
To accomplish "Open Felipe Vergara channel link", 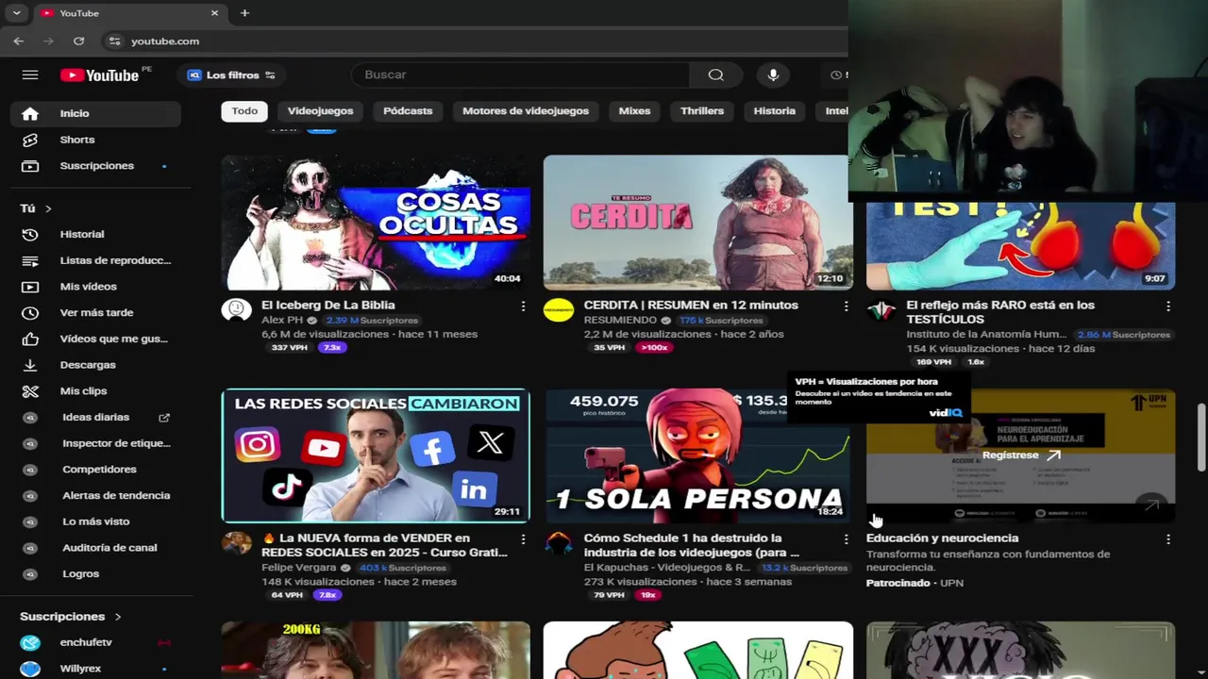I will (x=299, y=568).
